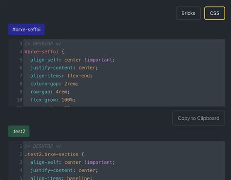Click the '/* DESKTOP */' comment on line 3
Image resolution: width=231 pixels, height=180 pixels.
43,44
